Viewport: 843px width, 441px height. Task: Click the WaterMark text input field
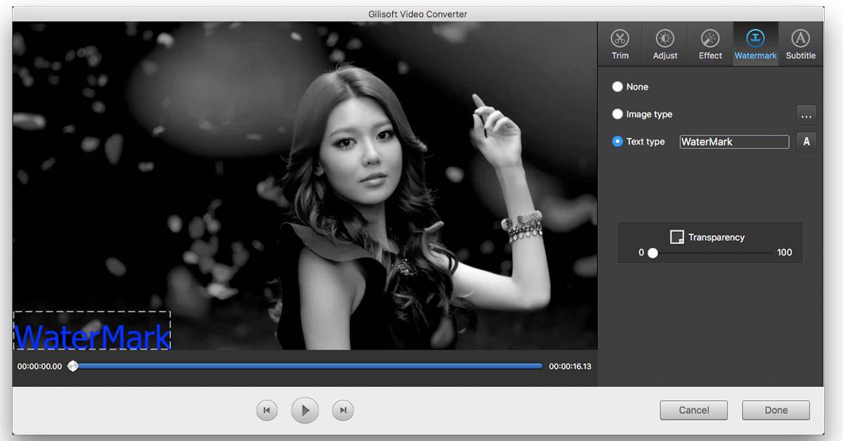point(733,141)
